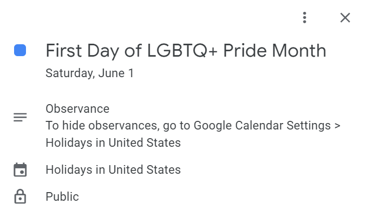The image size is (366, 218).
Task: Click the "Google Calendar Settings" text
Action: point(262,126)
